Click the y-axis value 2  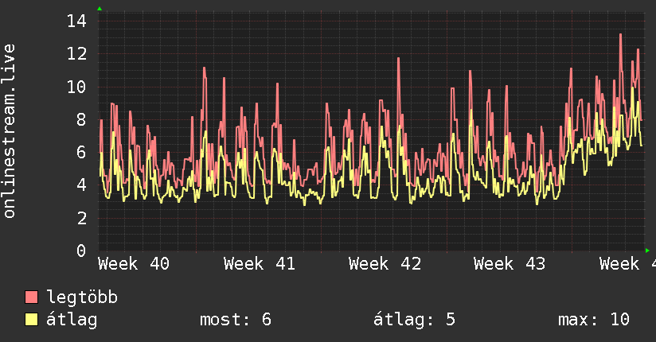(81, 218)
